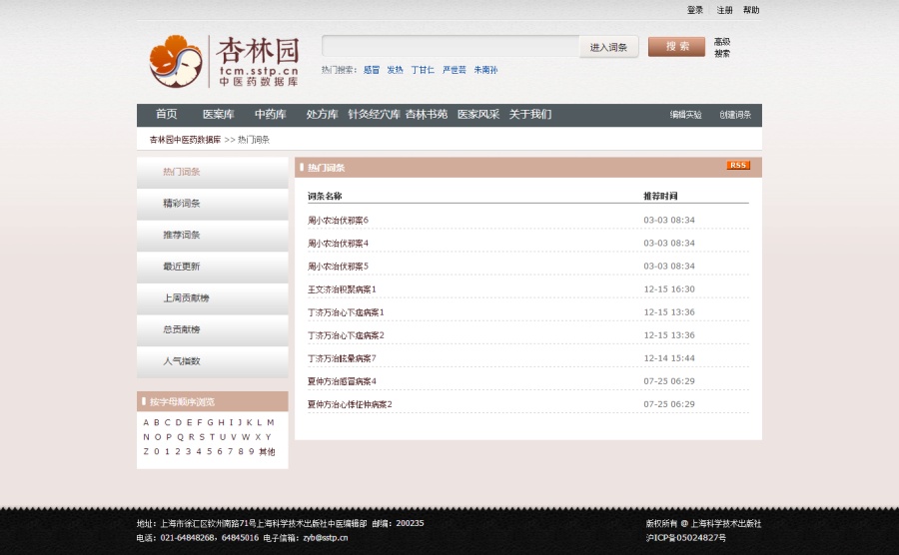Open entry 丁济万治眩晕病案7
899x555 pixels.
342,358
